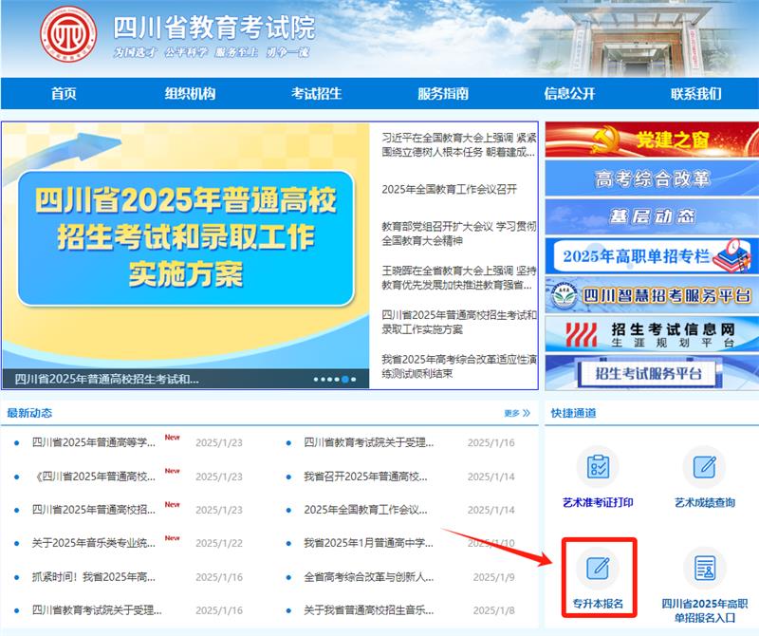Image resolution: width=759 pixels, height=636 pixels.
Task: Click the date 2025/1/9
Action: coord(493,577)
